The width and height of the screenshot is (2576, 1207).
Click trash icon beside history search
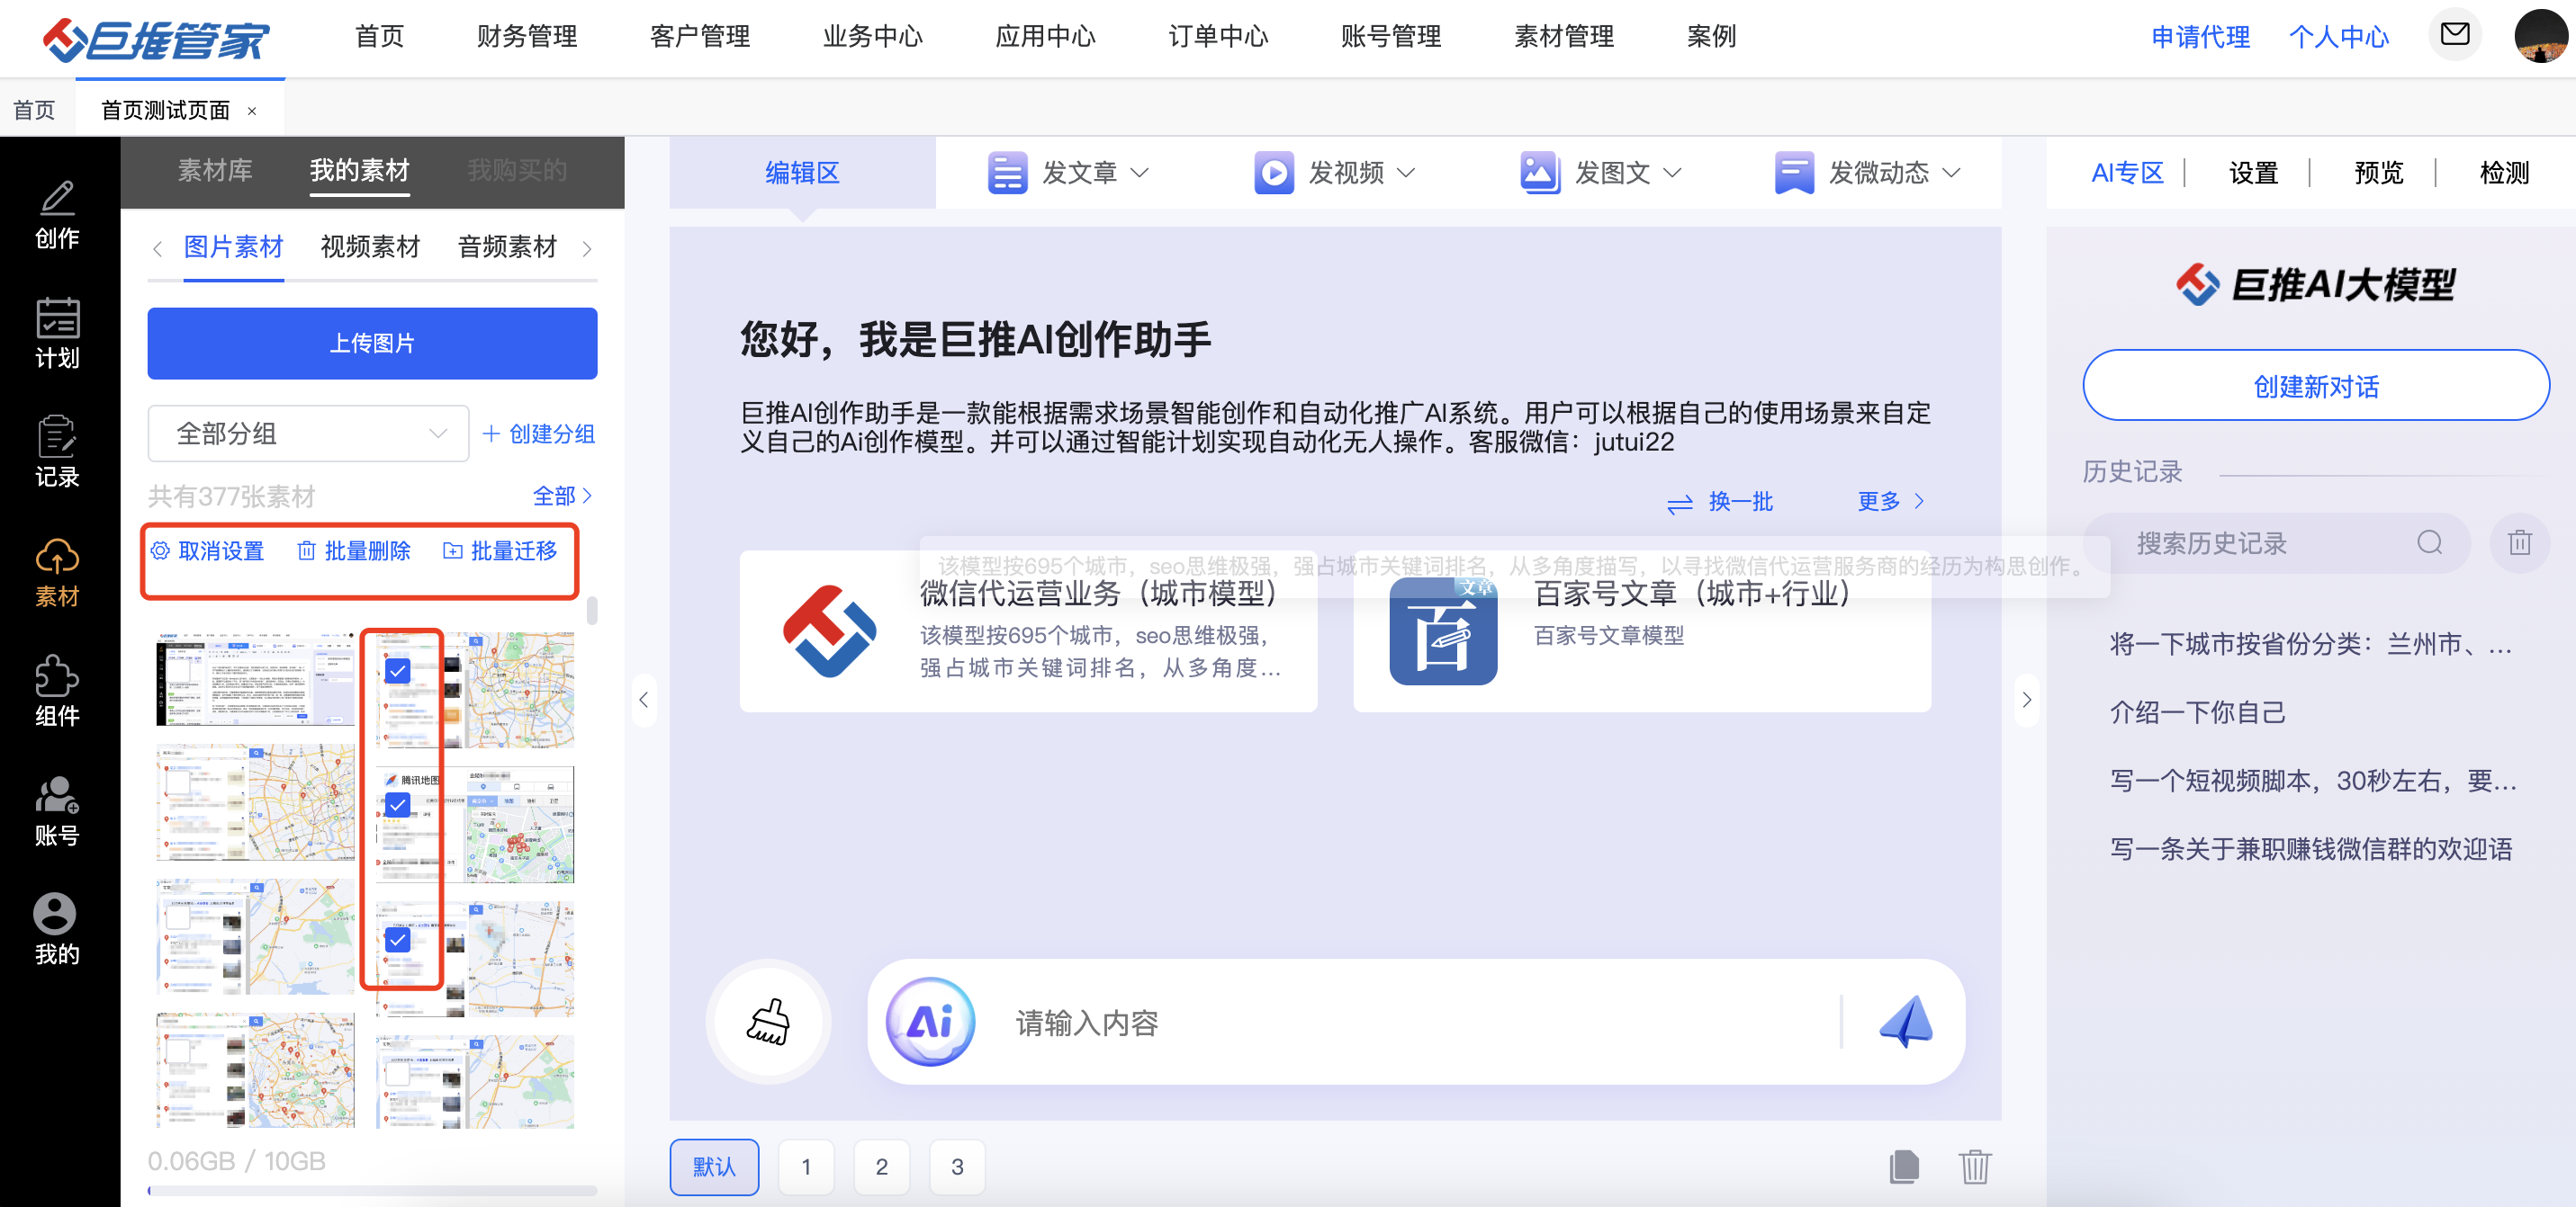click(x=2518, y=543)
